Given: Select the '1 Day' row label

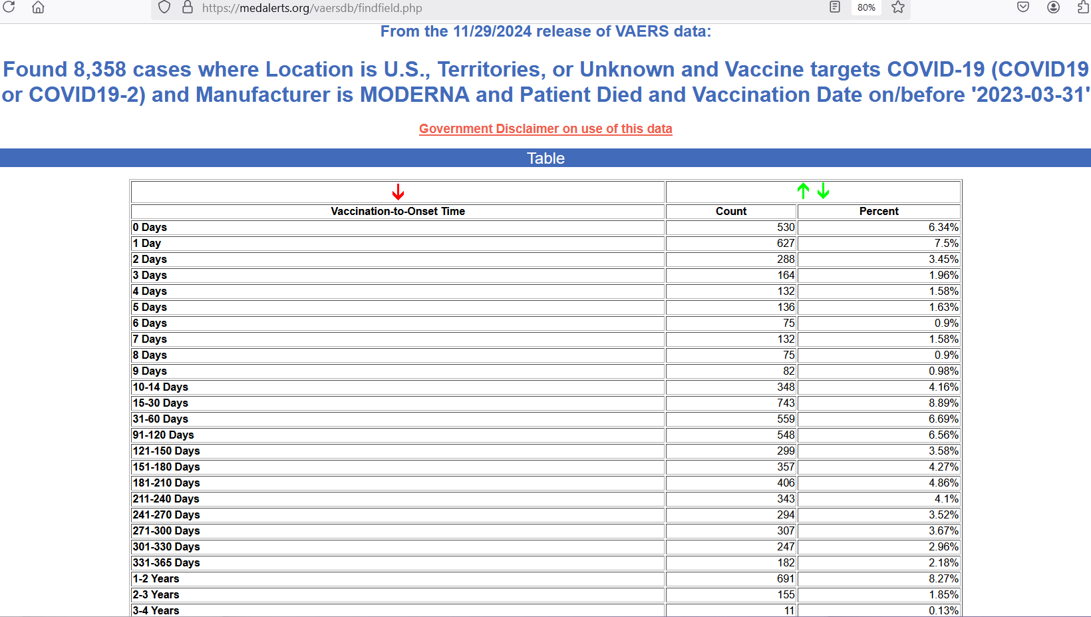Looking at the screenshot, I should point(147,243).
